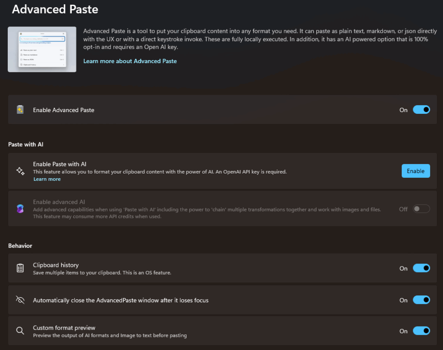Open the Learn more about Advanced Paste link
Viewport: 443px width, 350px height.
pyautogui.click(x=130, y=61)
